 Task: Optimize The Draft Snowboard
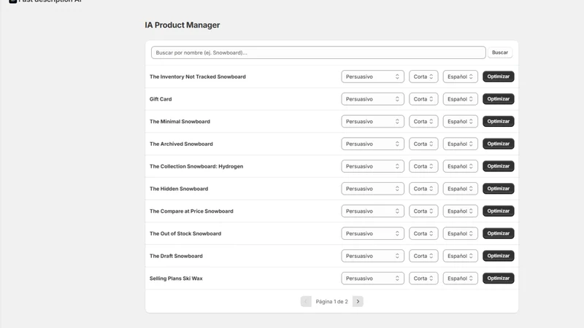tap(499, 256)
